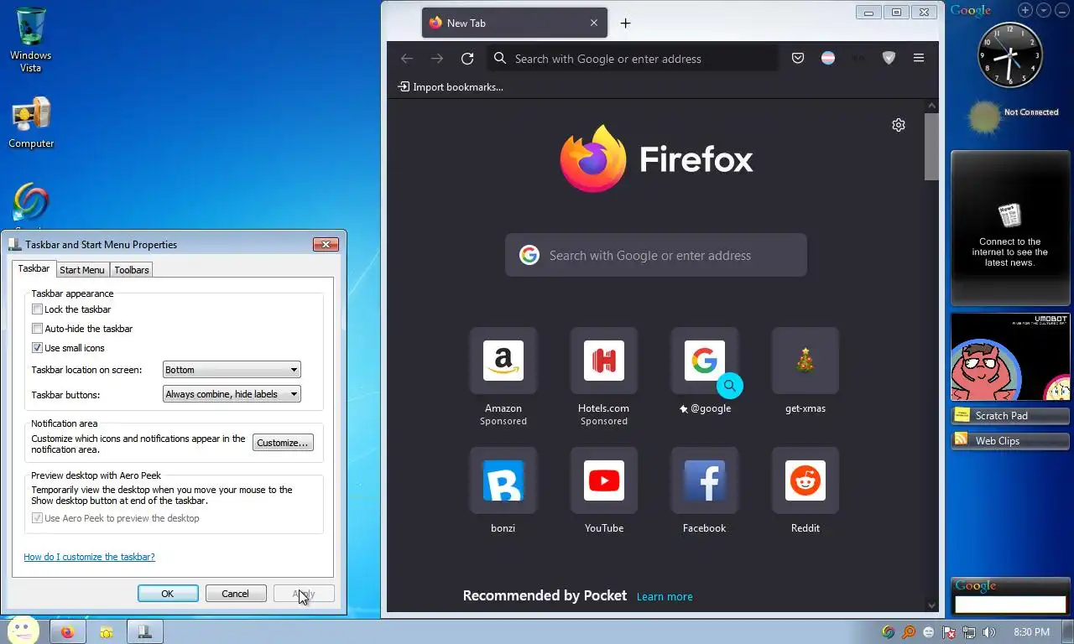
Task: Open new tab personalize gear icon
Action: 899,125
